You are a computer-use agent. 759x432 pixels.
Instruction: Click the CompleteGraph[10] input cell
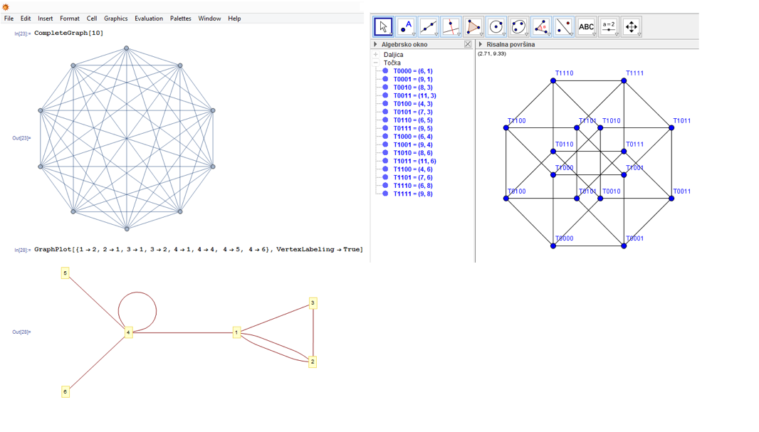tap(69, 33)
